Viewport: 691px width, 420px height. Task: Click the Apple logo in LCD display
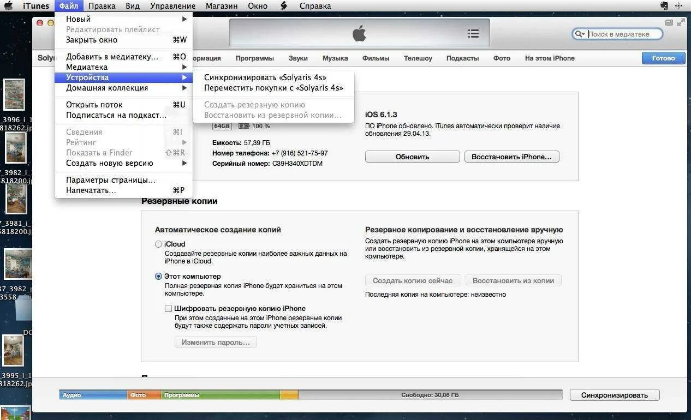(359, 33)
